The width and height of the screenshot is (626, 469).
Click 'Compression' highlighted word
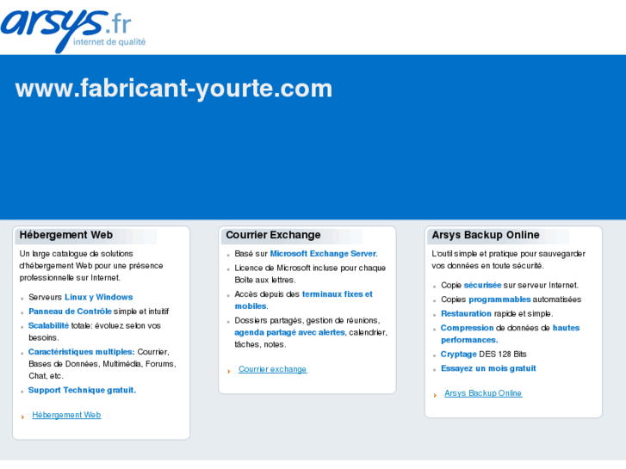[x=467, y=328]
